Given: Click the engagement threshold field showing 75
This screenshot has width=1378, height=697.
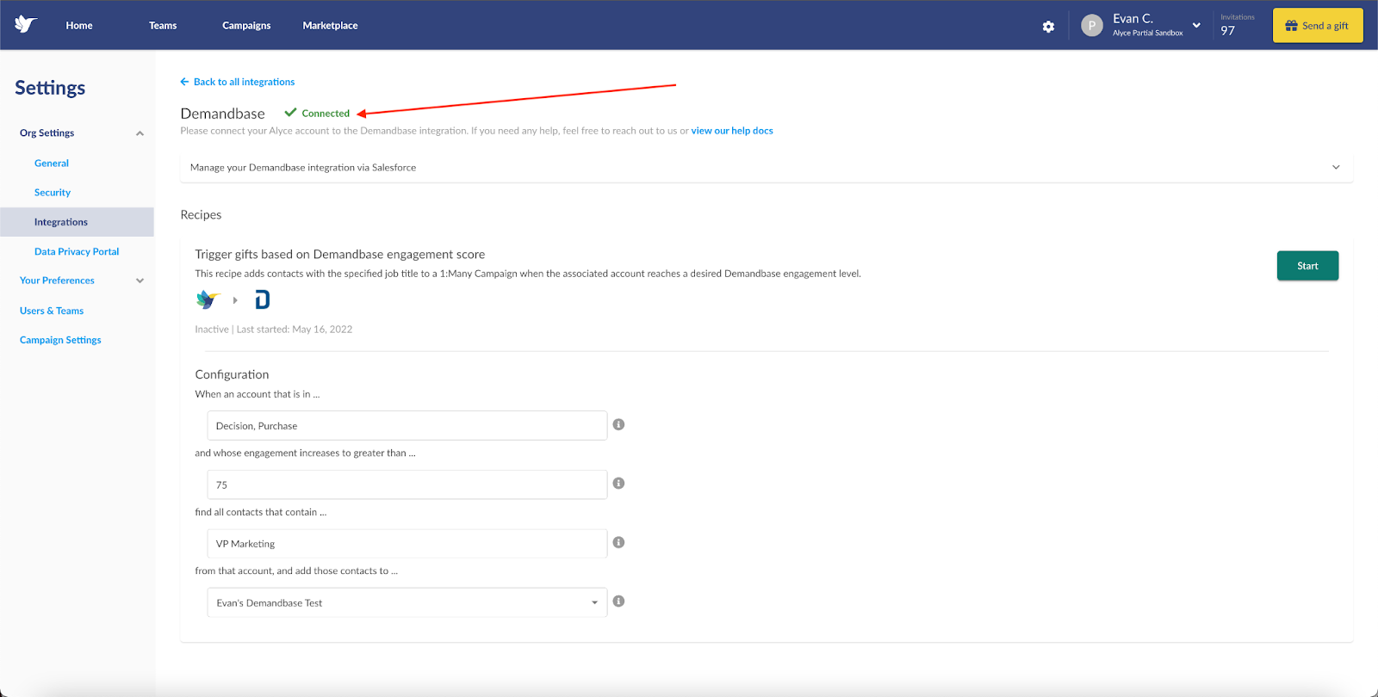Looking at the screenshot, I should point(407,484).
